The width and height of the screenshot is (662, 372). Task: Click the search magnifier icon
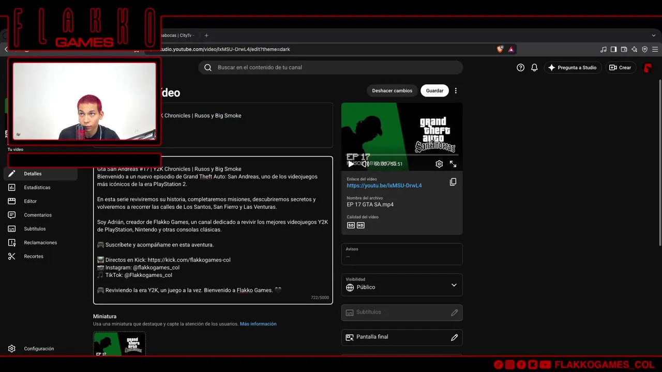click(x=208, y=68)
